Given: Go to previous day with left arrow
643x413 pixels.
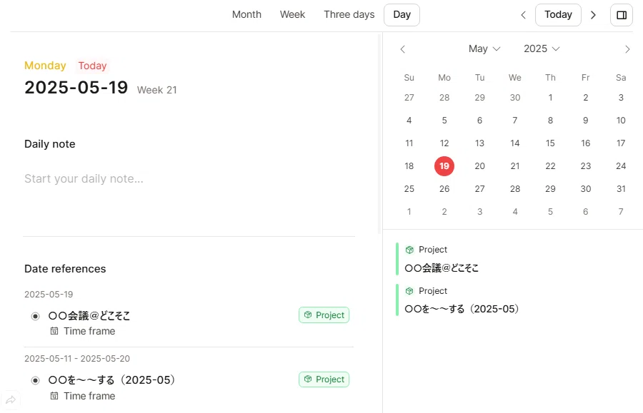Looking at the screenshot, I should (523, 15).
